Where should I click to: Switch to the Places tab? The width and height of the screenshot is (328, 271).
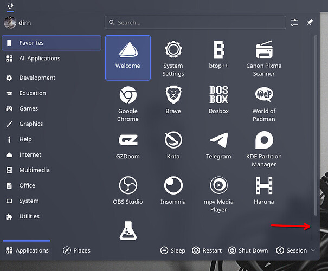click(x=76, y=250)
